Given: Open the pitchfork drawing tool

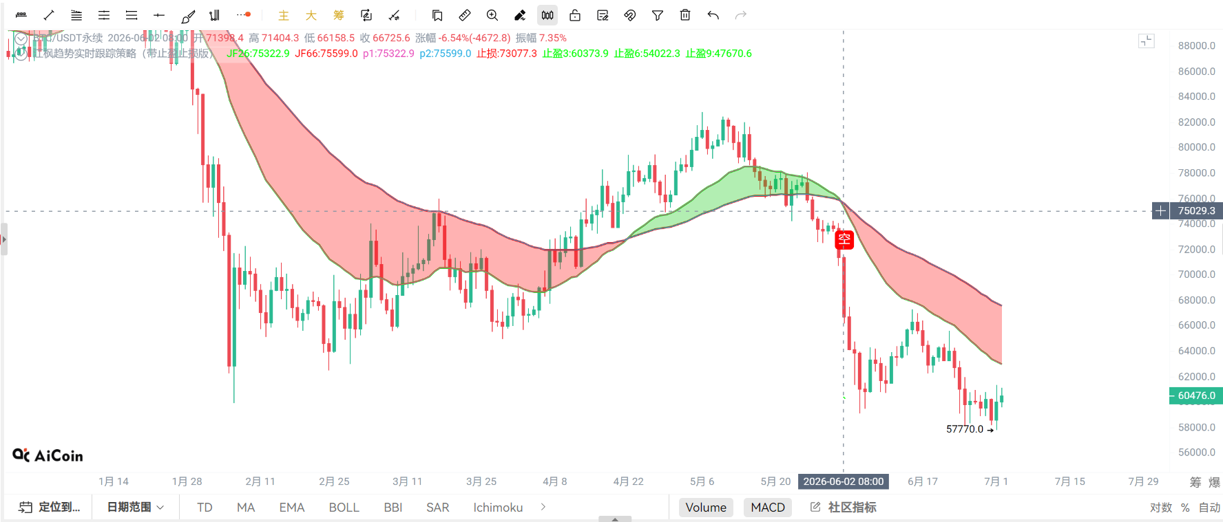Looking at the screenshot, I should [x=215, y=15].
